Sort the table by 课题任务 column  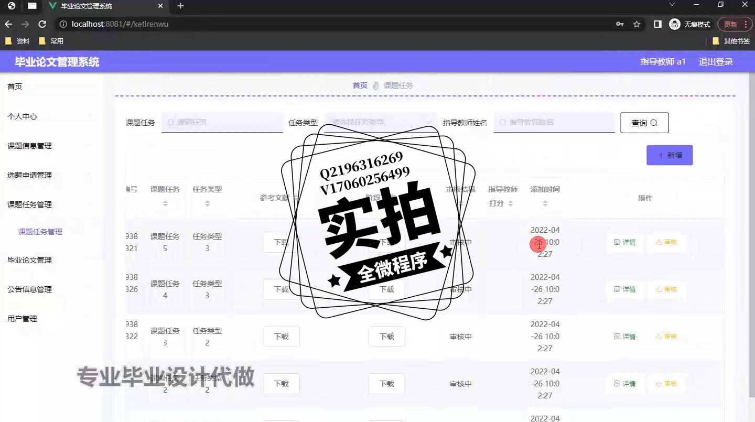click(165, 203)
